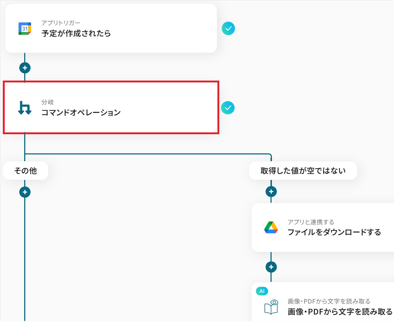
Task: Click the 分岐 caption above コマンドオペレーション
Action: pyautogui.click(x=47, y=102)
